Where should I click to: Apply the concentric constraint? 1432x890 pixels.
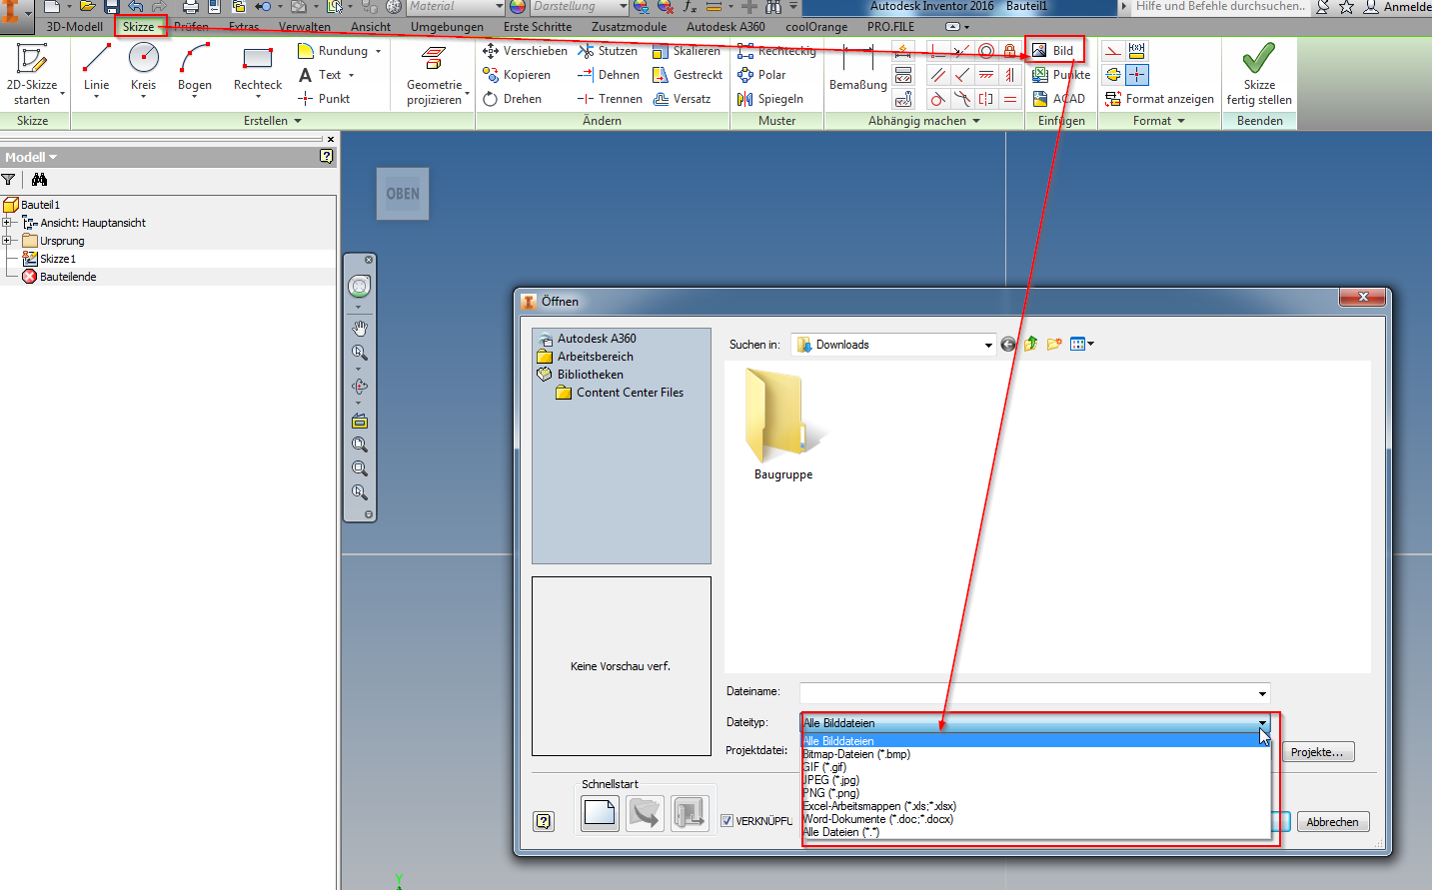pyautogui.click(x=986, y=51)
